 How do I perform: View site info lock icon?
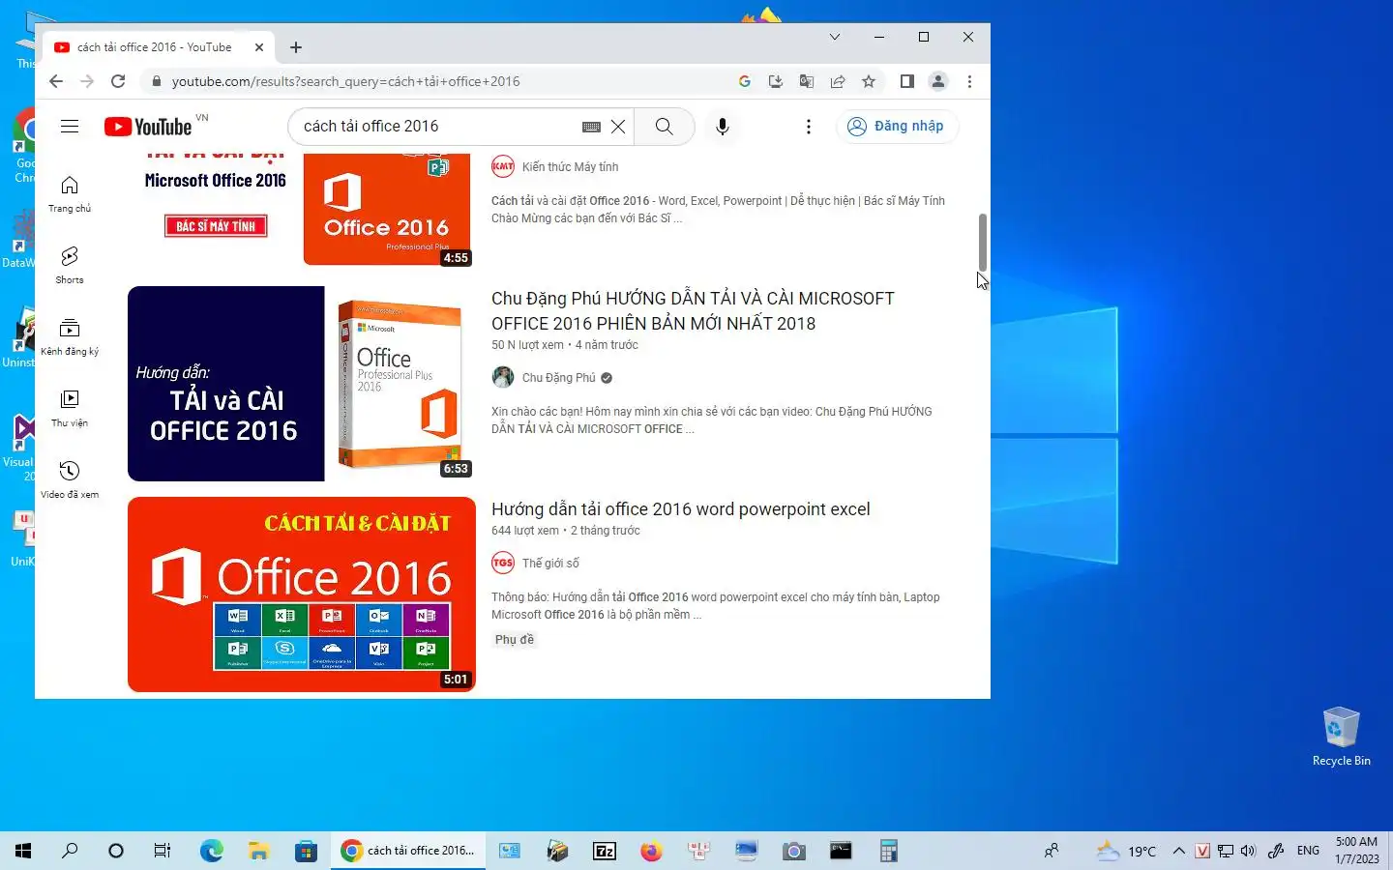coord(156,81)
